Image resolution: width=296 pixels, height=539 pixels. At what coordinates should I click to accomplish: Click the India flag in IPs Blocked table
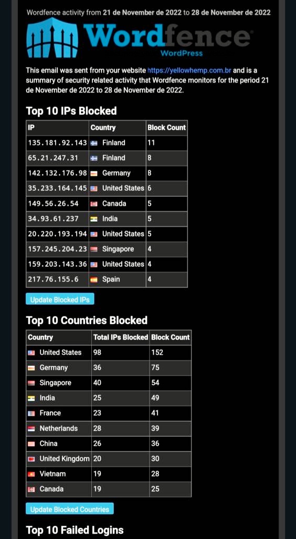coord(94,219)
